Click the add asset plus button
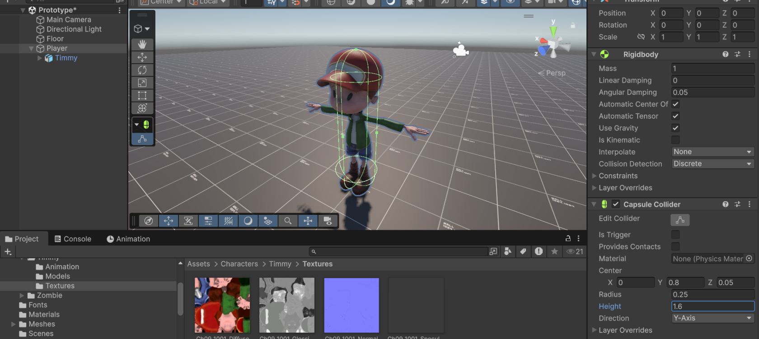Image resolution: width=759 pixels, height=339 pixels. pos(8,252)
